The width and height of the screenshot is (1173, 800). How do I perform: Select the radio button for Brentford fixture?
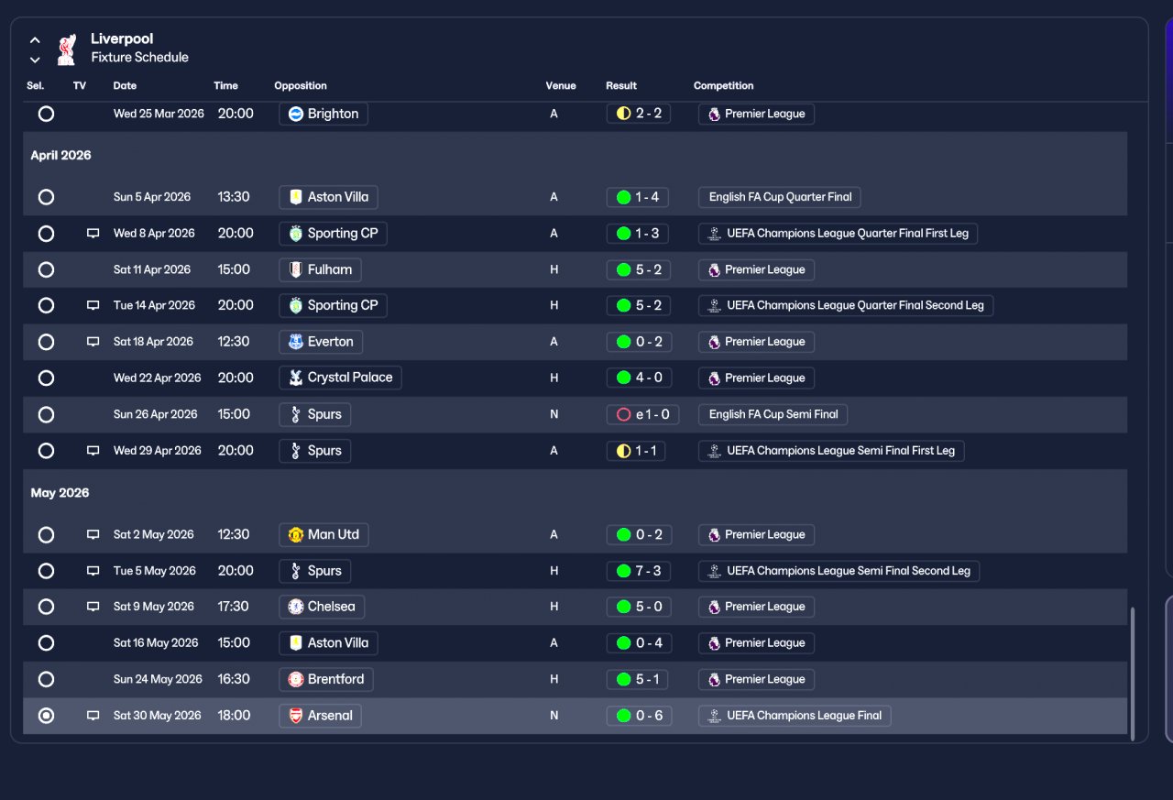pos(46,680)
